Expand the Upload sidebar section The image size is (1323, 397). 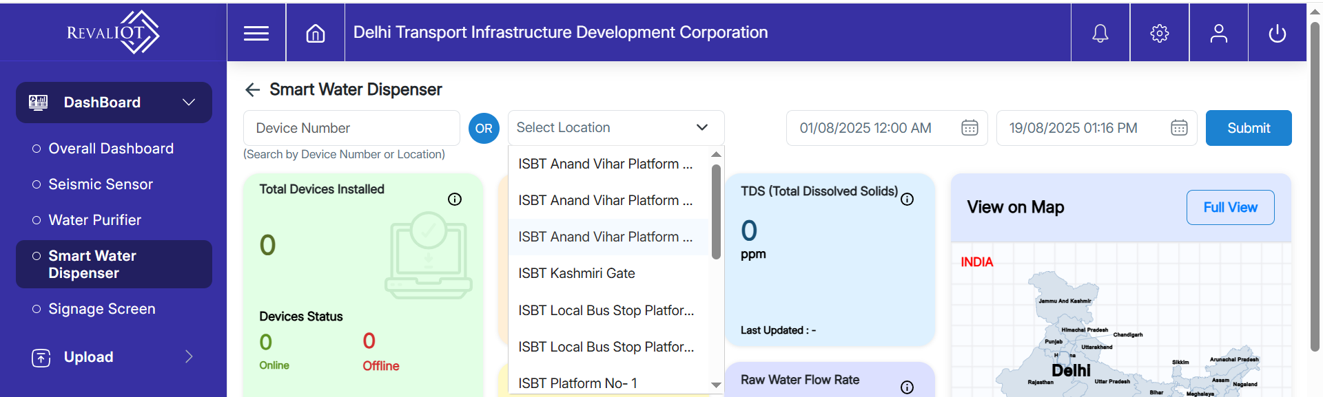click(x=188, y=356)
